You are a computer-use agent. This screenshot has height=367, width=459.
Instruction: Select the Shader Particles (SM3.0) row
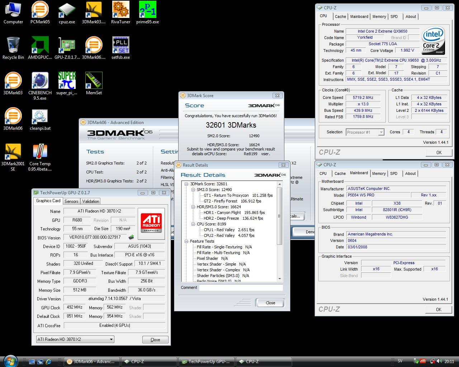pyautogui.click(x=222, y=276)
